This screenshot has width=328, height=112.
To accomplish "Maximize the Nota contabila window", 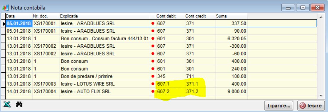I will point(303,8).
